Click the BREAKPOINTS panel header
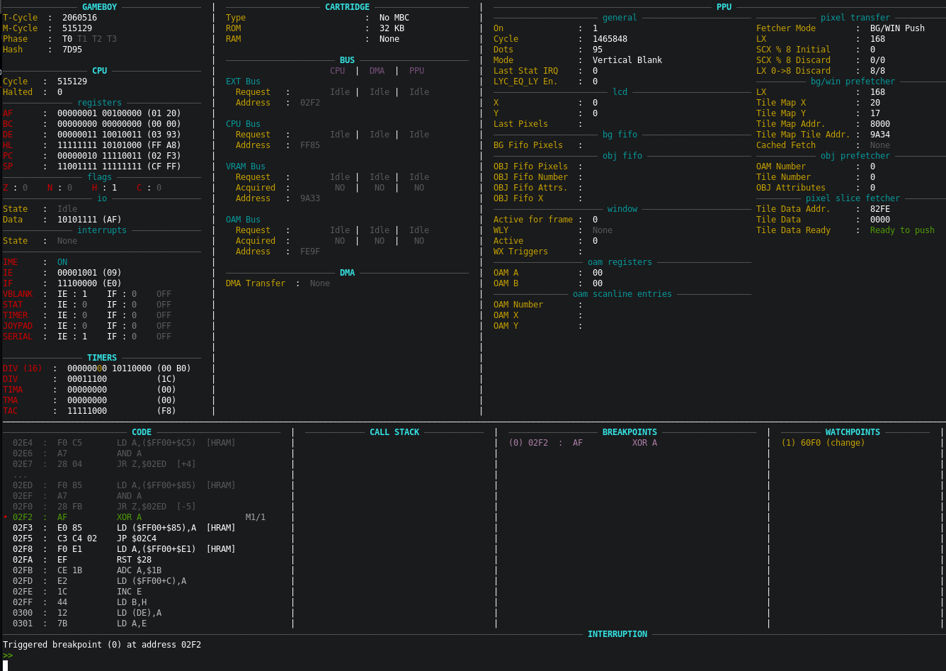This screenshot has width=946, height=671. pos(629,432)
